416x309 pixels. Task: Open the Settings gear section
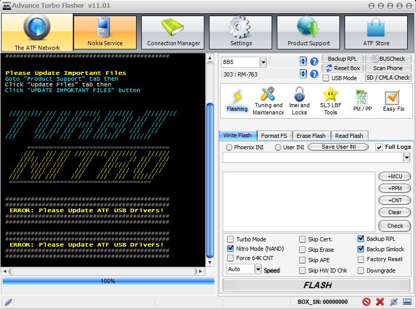pyautogui.click(x=241, y=32)
